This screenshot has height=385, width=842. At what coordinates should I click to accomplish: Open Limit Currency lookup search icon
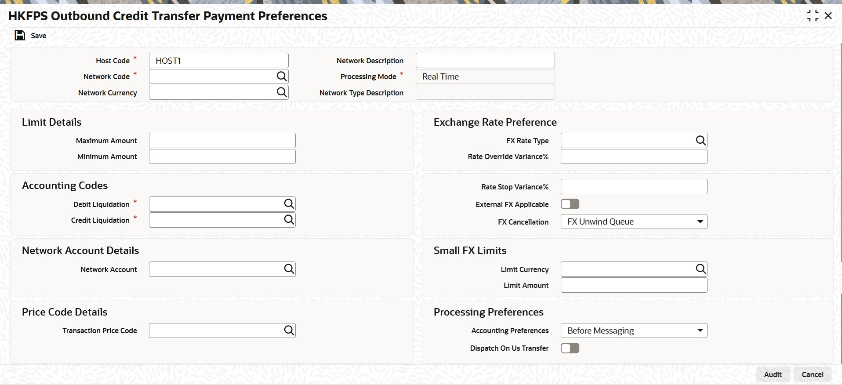pos(700,269)
